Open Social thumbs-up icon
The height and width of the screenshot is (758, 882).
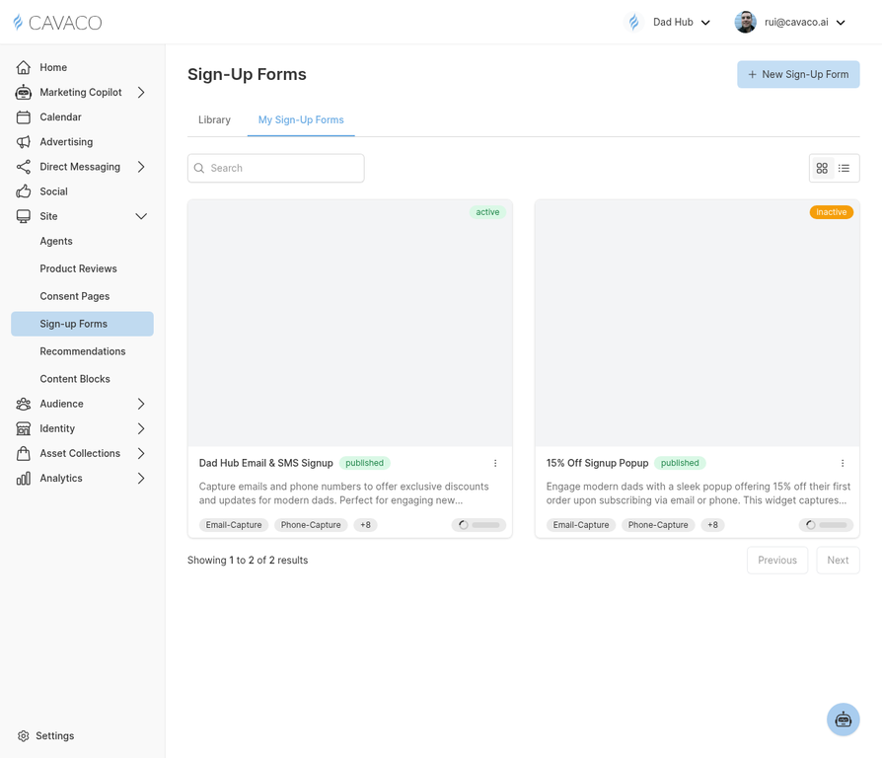click(23, 191)
